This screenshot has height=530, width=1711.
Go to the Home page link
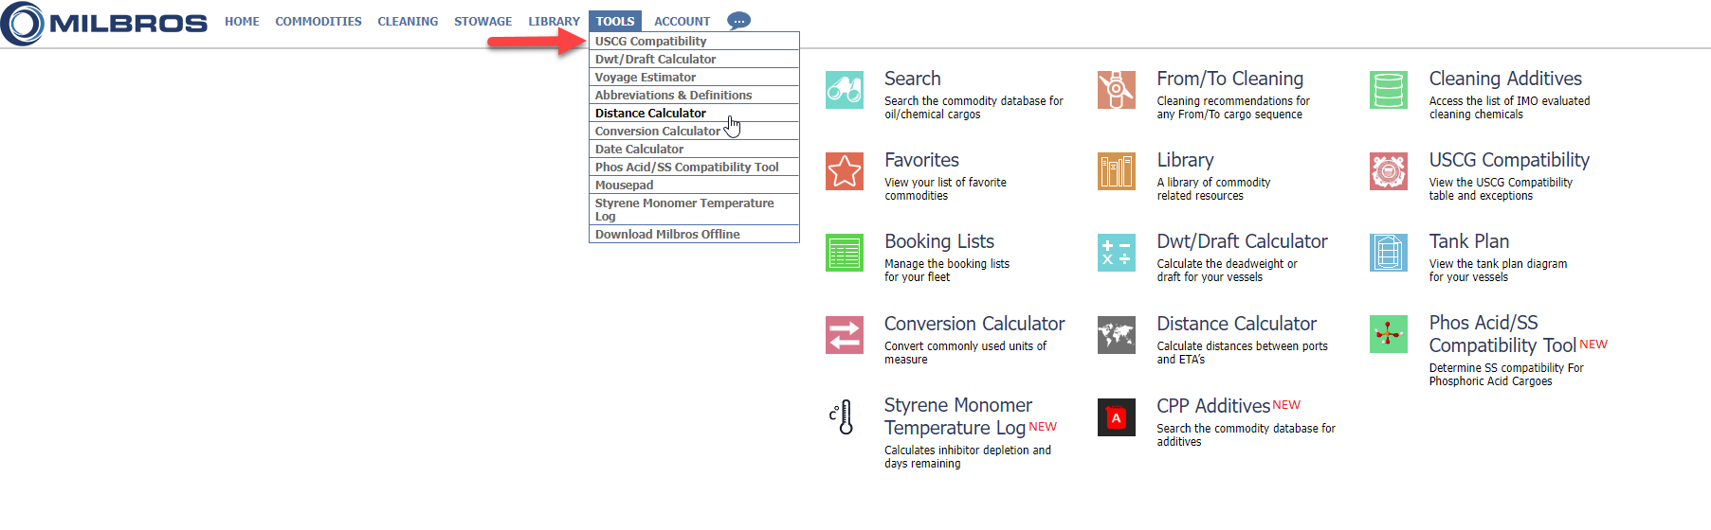pos(242,21)
